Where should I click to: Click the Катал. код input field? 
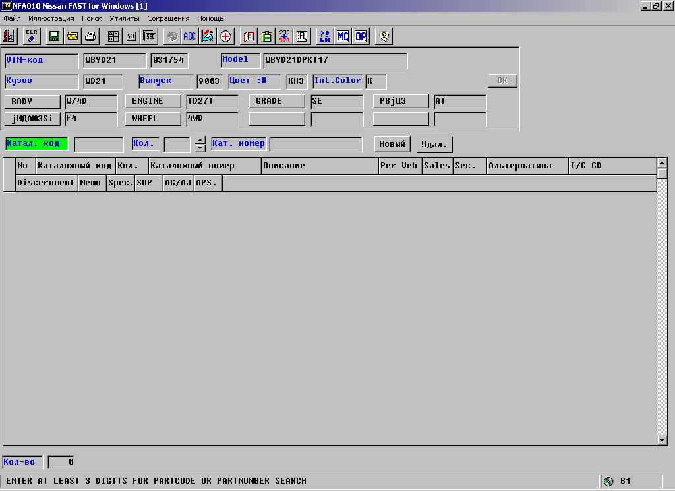click(99, 145)
